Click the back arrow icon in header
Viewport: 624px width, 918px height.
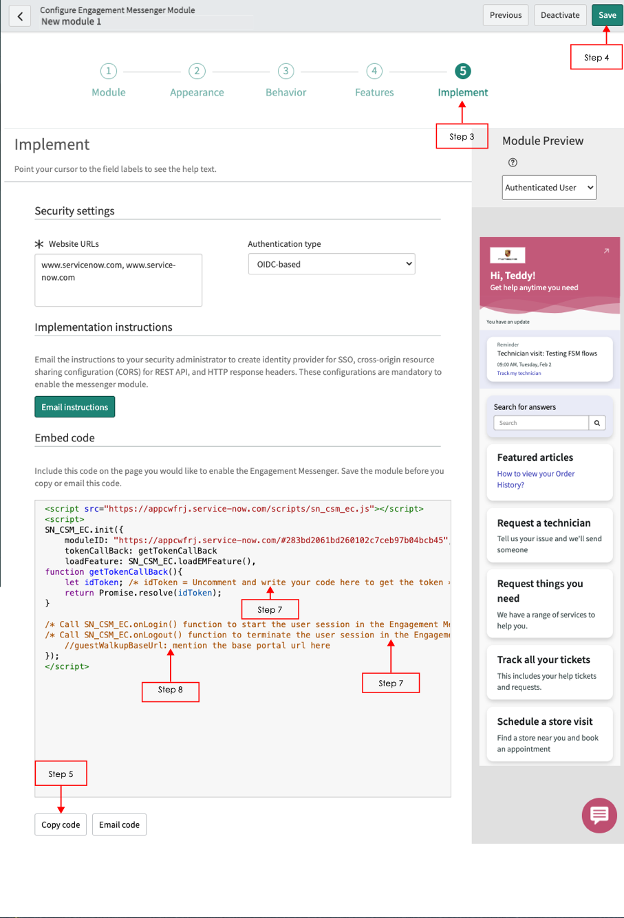21,16
